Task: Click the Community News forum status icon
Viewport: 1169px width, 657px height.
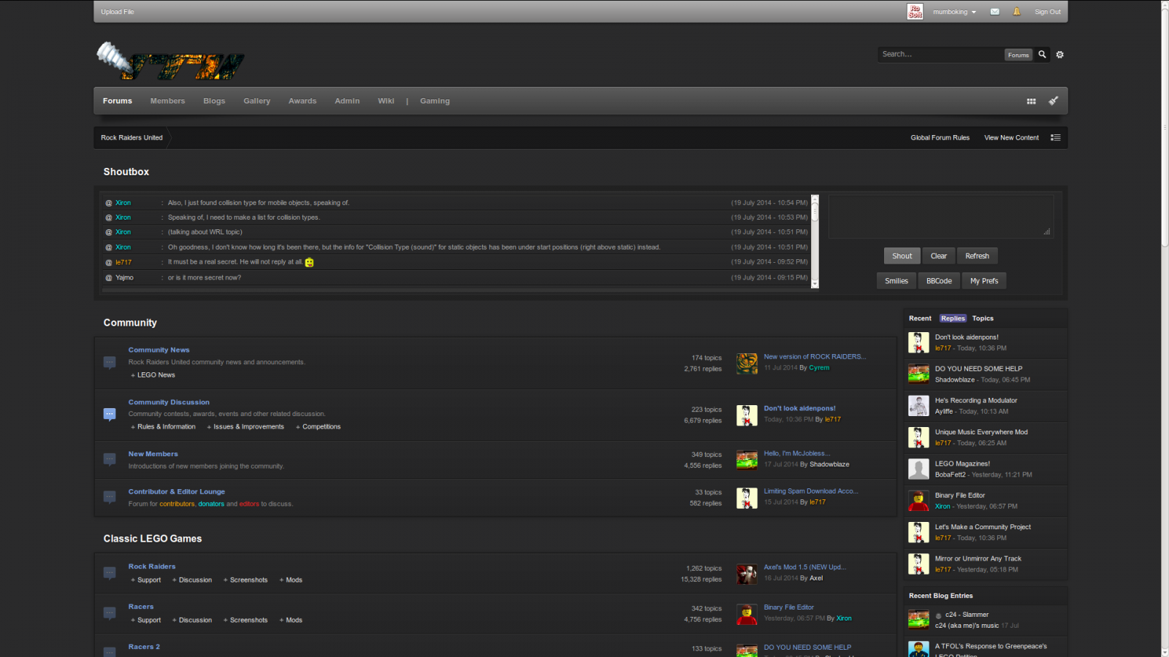Action: pyautogui.click(x=110, y=362)
